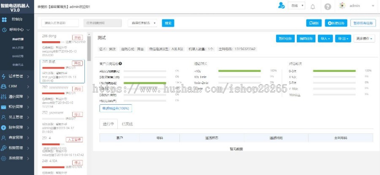Screen dimensions: 380x175
Task: Expand the 更多操作 dropdown
Action: [x=364, y=39]
